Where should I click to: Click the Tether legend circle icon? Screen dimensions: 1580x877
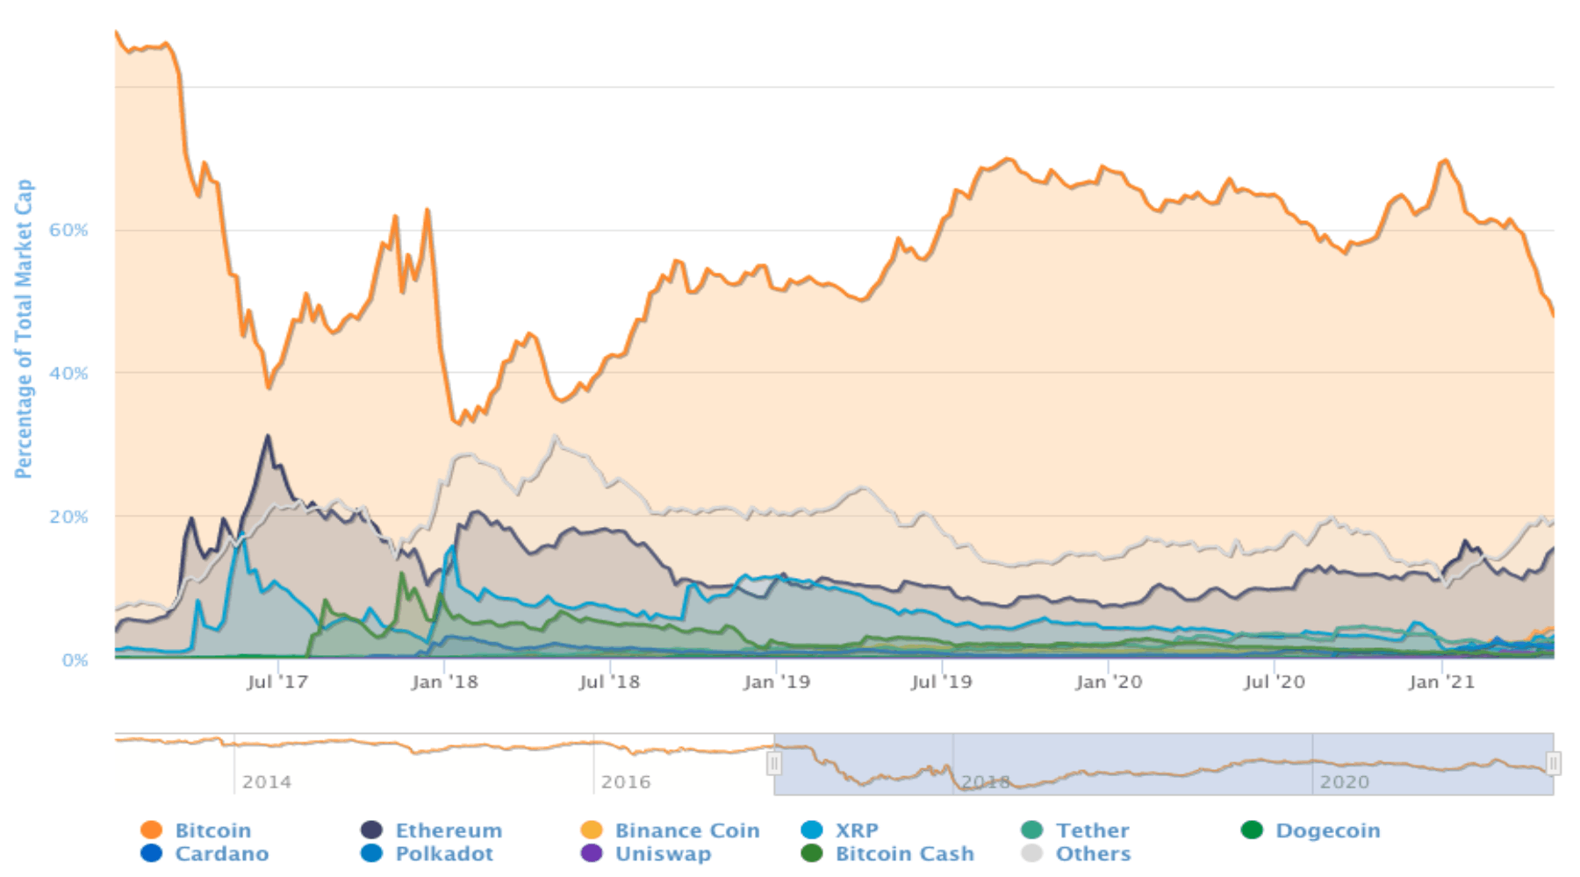point(1033,830)
